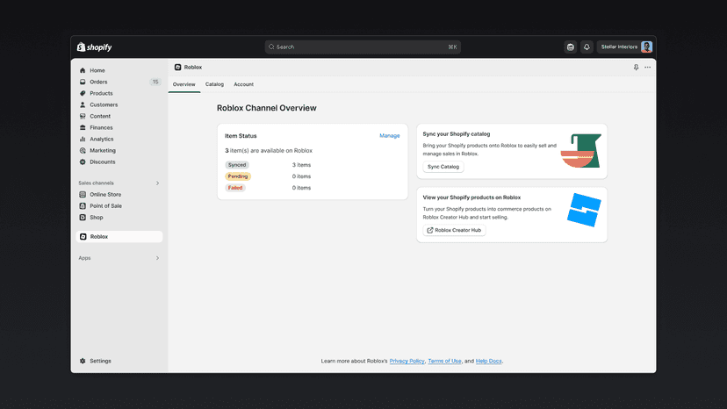This screenshot has height=409, width=727.
Task: Click the Shopify logo in header
Action: click(x=94, y=47)
